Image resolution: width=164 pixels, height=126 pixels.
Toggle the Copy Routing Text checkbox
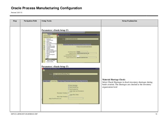(69, 89)
